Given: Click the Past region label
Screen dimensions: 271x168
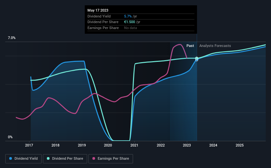Looking at the screenshot, I should pyautogui.click(x=190, y=46).
